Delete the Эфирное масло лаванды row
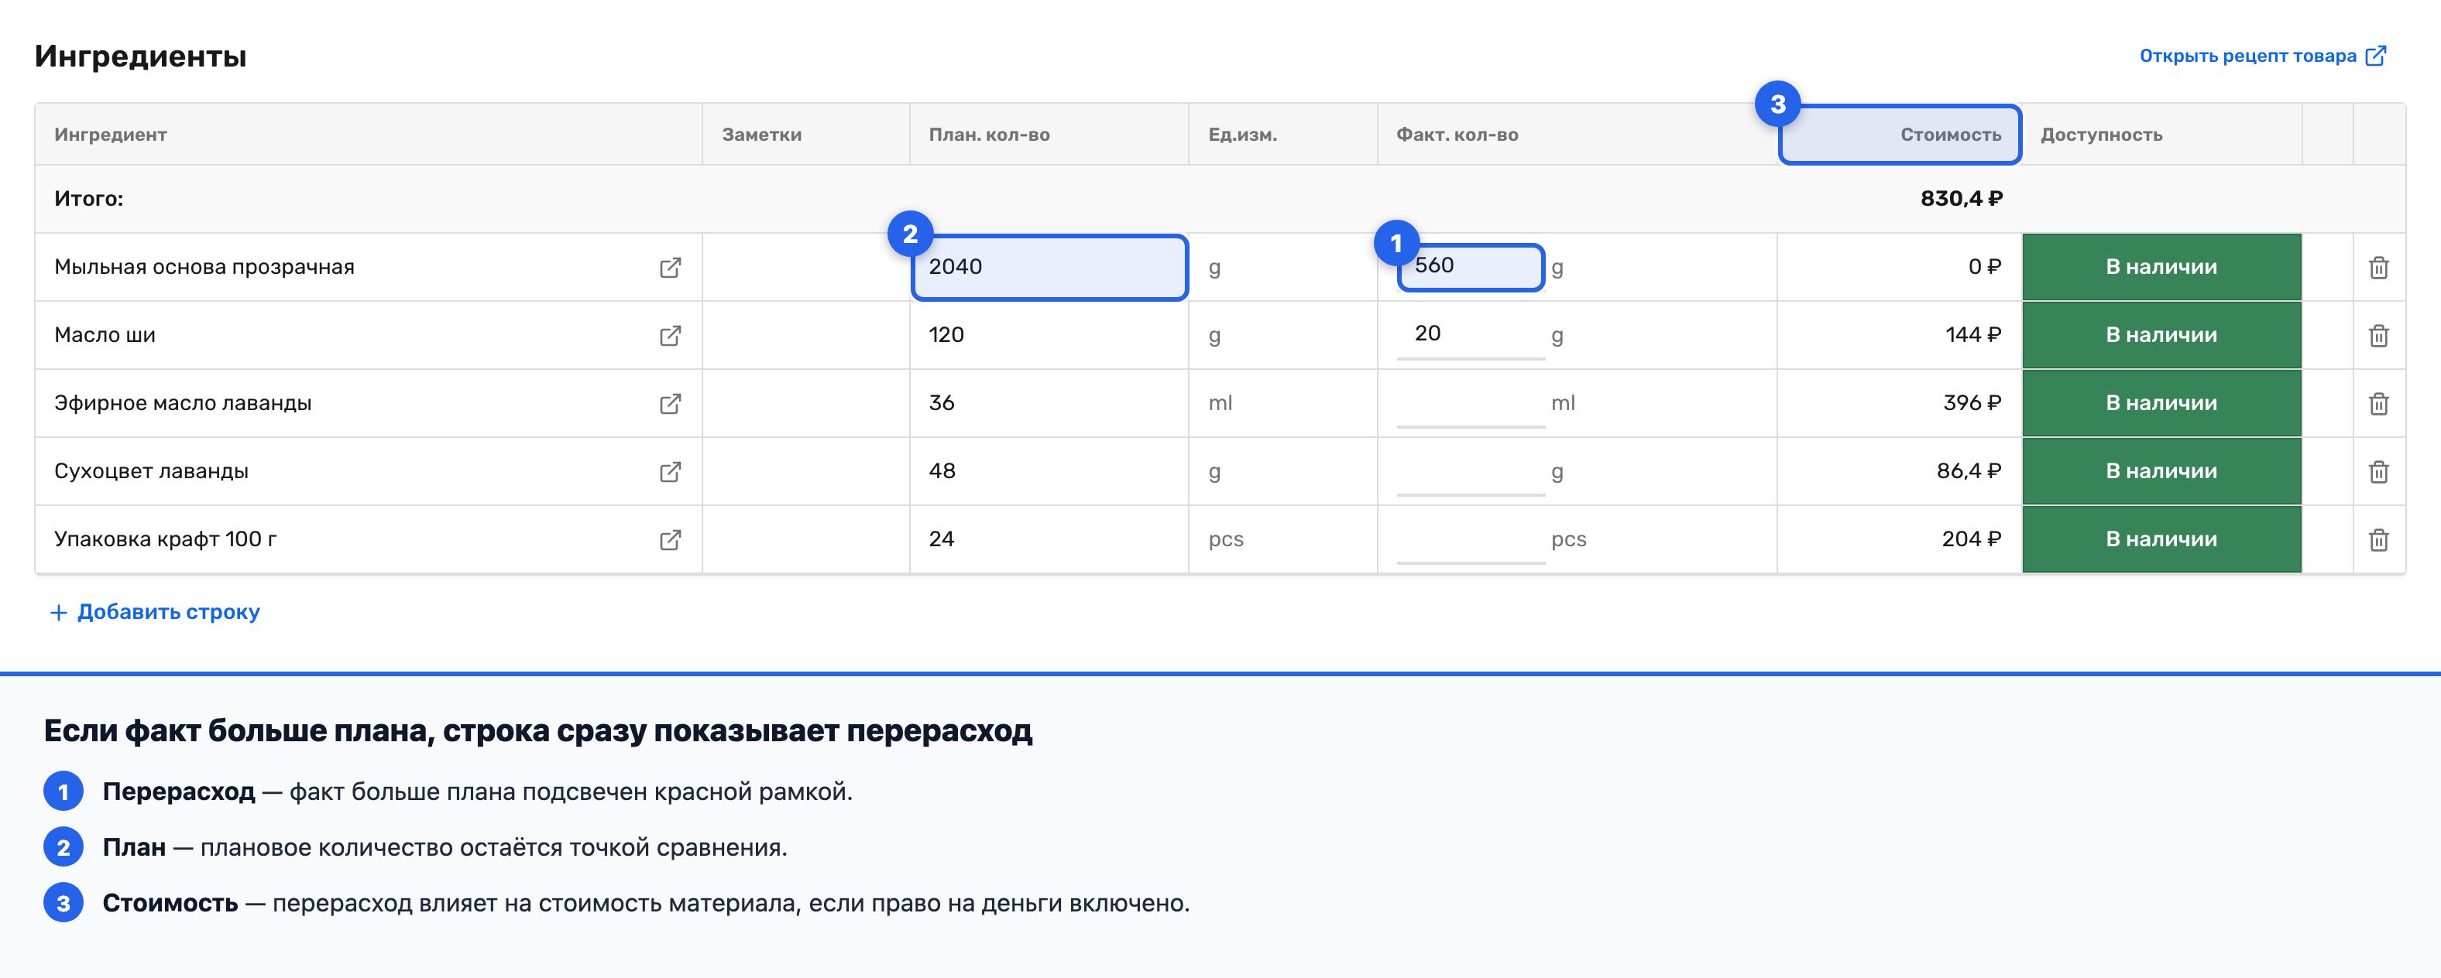The height and width of the screenshot is (978, 2441). pyautogui.click(x=2378, y=404)
